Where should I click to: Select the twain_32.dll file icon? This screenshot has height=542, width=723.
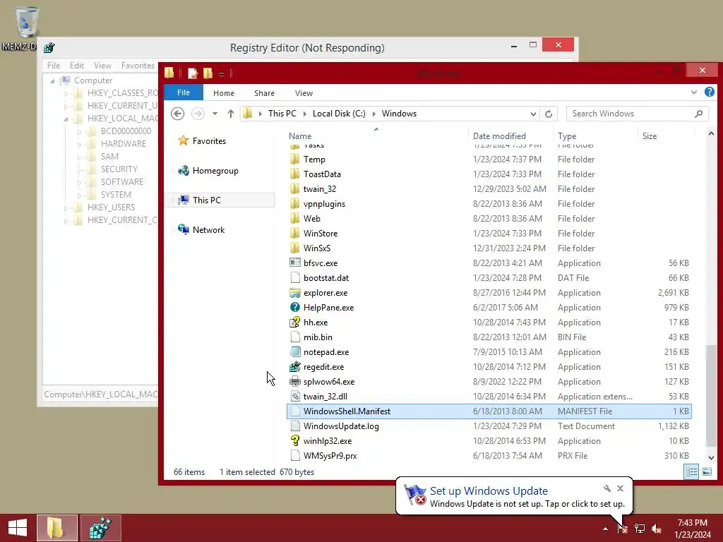click(x=295, y=397)
